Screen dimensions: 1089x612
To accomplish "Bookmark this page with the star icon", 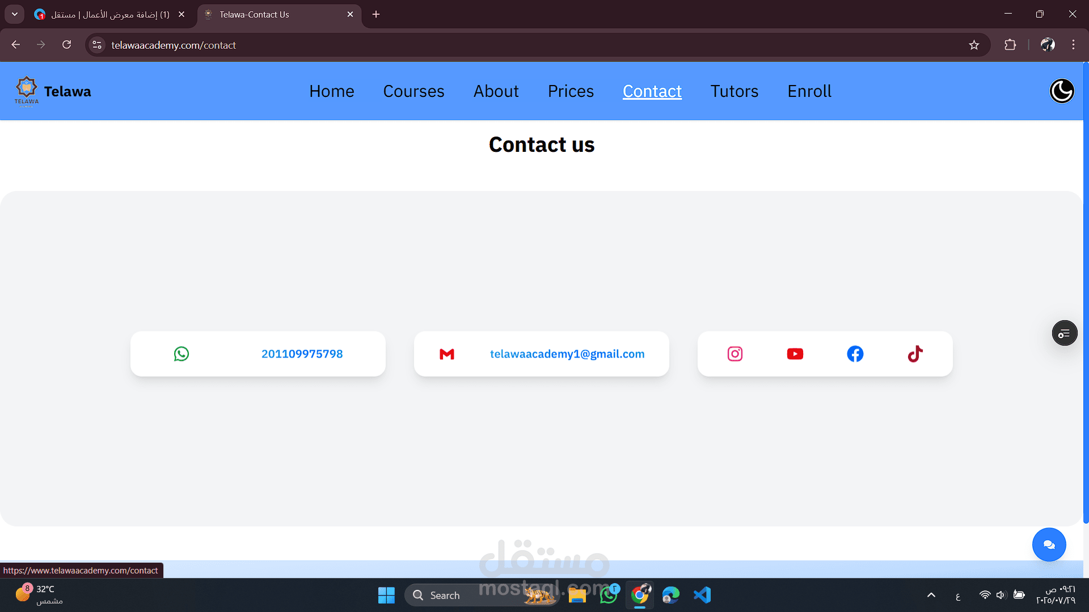I will [974, 45].
